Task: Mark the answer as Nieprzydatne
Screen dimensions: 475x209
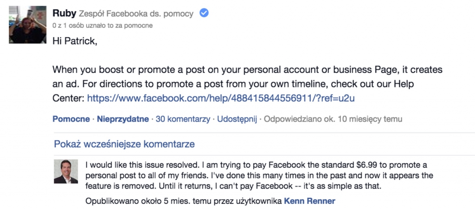Action: tap(122, 119)
